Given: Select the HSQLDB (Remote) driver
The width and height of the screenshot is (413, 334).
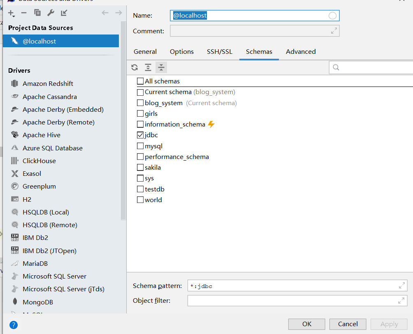Looking at the screenshot, I should click(50, 225).
